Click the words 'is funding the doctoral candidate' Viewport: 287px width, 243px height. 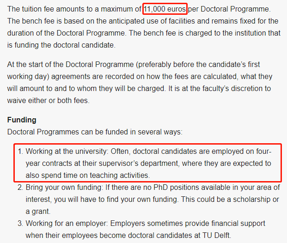pos(61,45)
